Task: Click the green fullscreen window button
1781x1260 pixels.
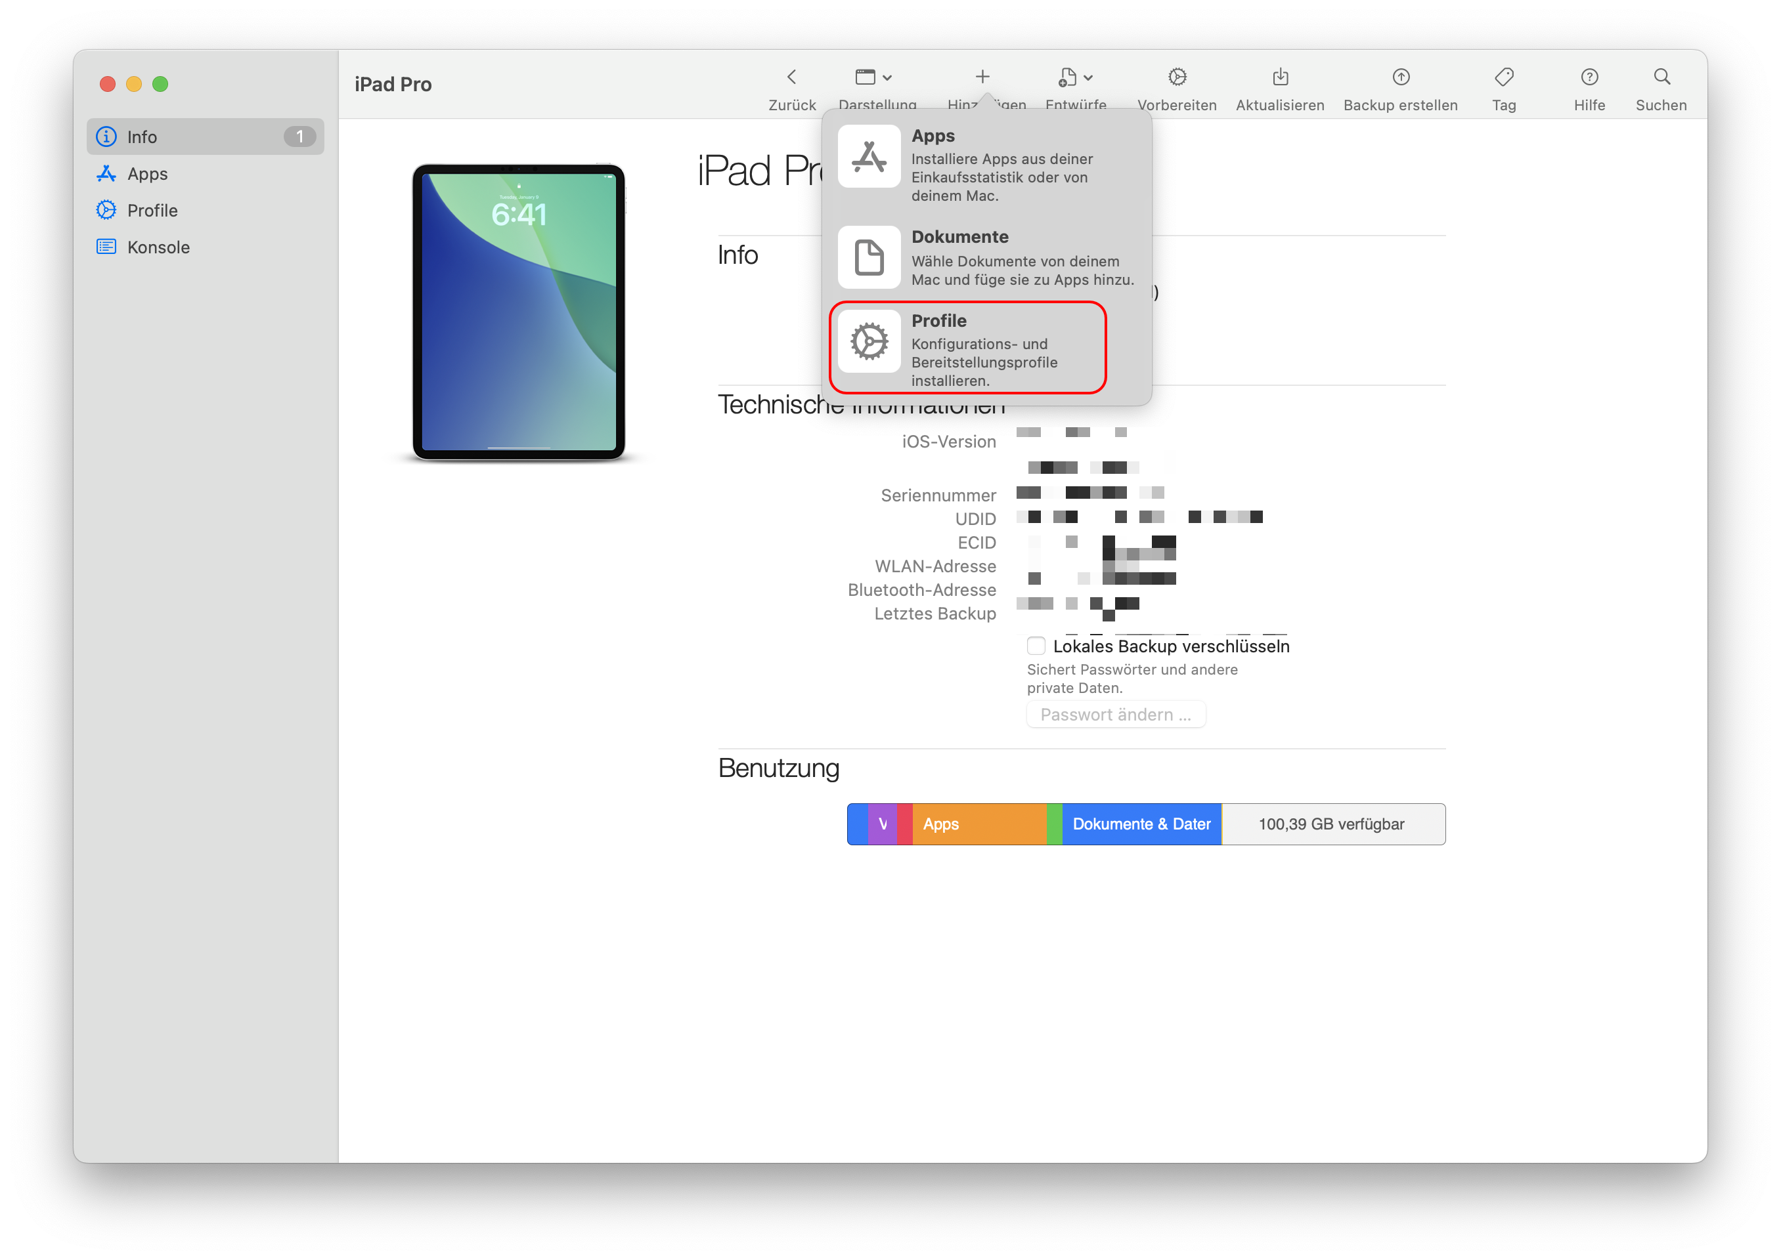Action: tap(160, 84)
